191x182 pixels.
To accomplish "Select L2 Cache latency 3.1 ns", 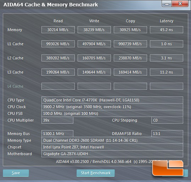I will point(167,58).
